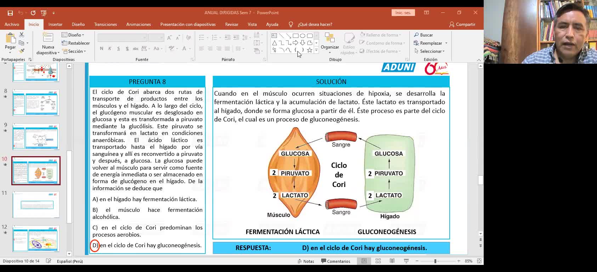
Task: Expand the shapes gallery More arrow
Action: 316,50
